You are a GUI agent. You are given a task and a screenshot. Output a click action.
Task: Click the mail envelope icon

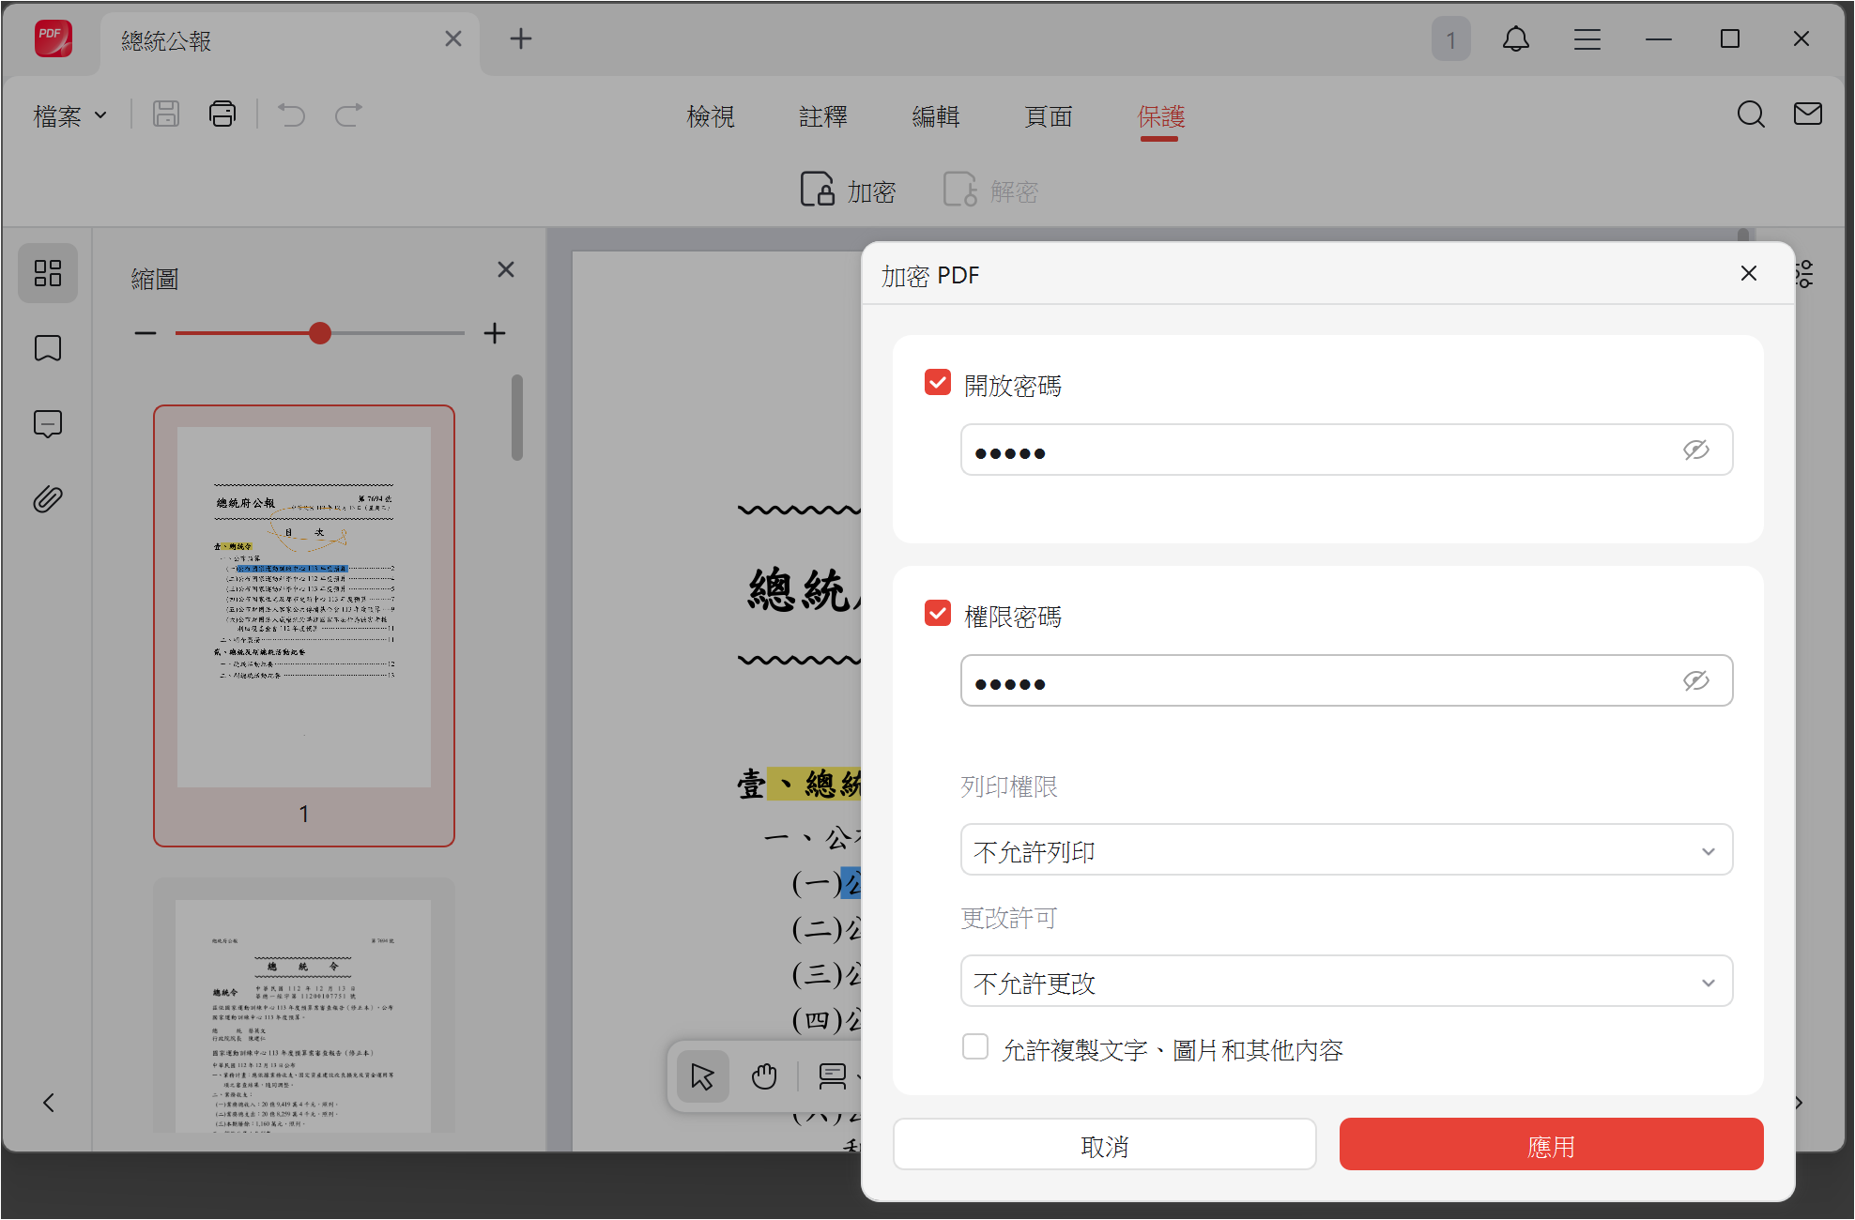point(1807,114)
